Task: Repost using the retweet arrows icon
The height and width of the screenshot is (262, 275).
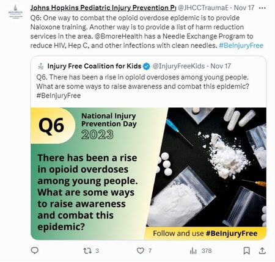Action: [87, 250]
